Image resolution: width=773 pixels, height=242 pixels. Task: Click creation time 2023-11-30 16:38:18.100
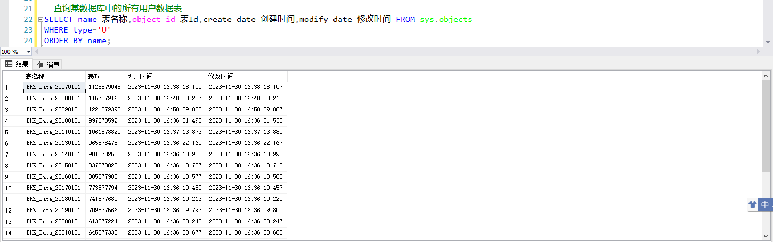coord(165,87)
